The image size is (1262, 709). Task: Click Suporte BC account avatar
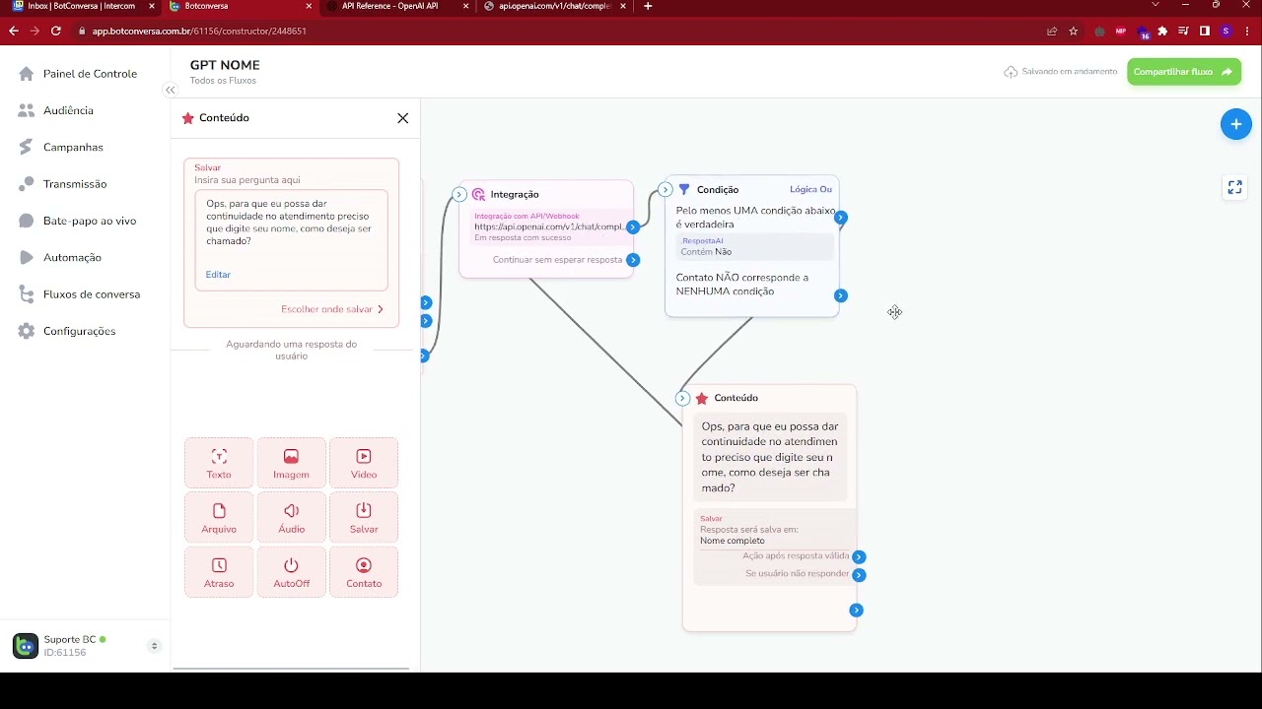click(x=25, y=646)
